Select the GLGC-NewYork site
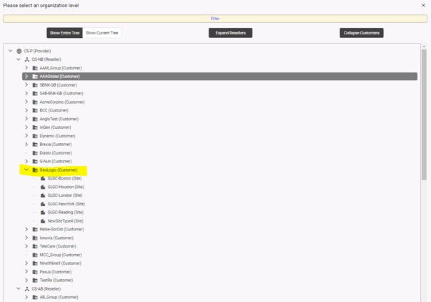This screenshot has width=431, height=302. (66, 204)
